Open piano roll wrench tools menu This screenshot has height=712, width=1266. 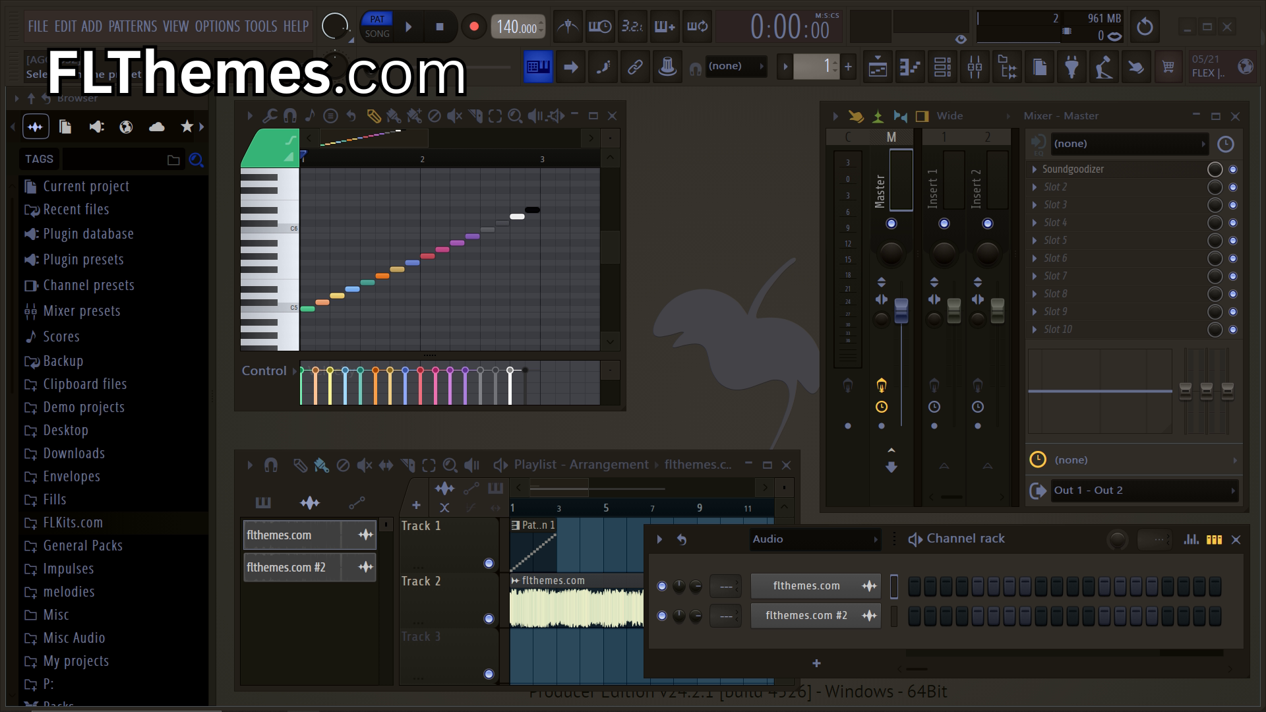coord(270,116)
